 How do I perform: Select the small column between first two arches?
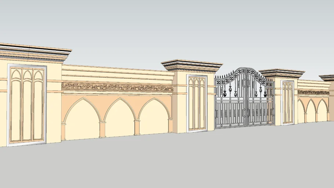pos(102,129)
